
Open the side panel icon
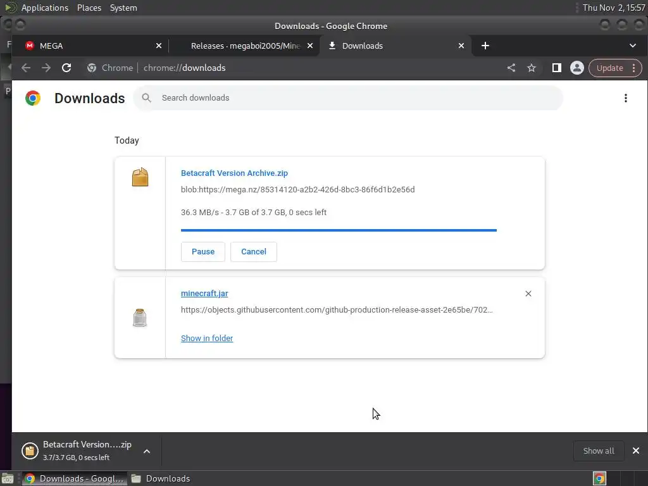click(557, 68)
